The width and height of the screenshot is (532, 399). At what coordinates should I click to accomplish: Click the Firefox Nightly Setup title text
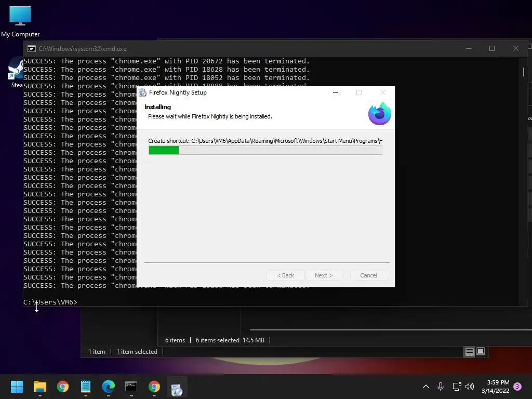coord(178,92)
